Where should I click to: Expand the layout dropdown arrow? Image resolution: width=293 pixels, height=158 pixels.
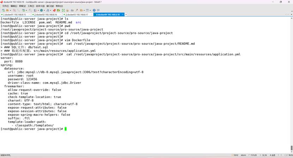tap(90, 10)
